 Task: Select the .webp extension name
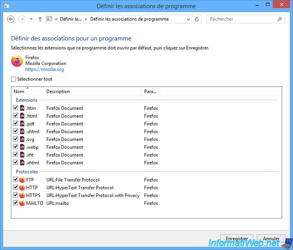point(32,147)
